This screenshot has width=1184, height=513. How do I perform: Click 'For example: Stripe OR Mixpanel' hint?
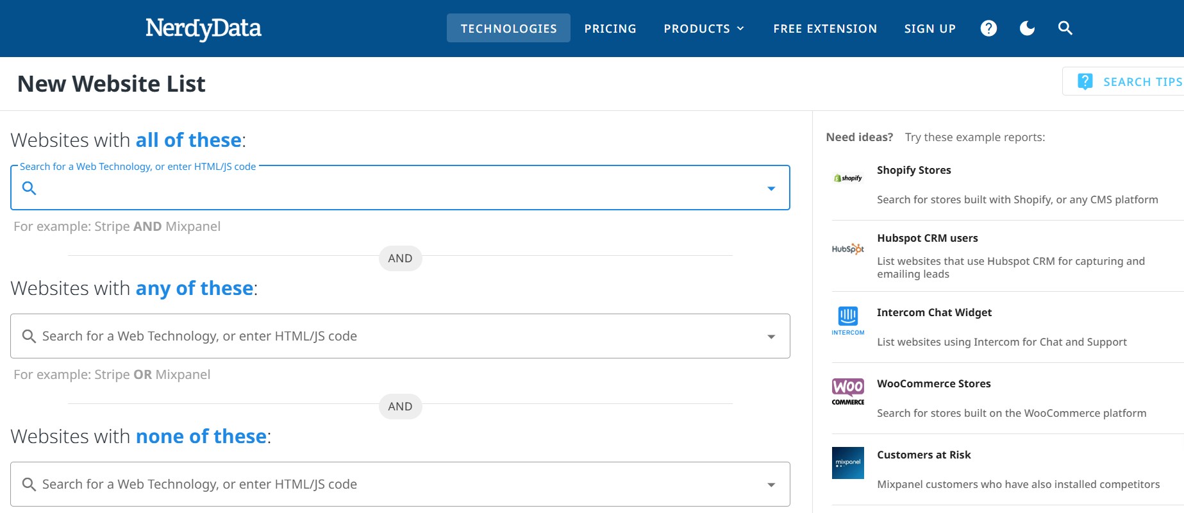[x=112, y=374]
